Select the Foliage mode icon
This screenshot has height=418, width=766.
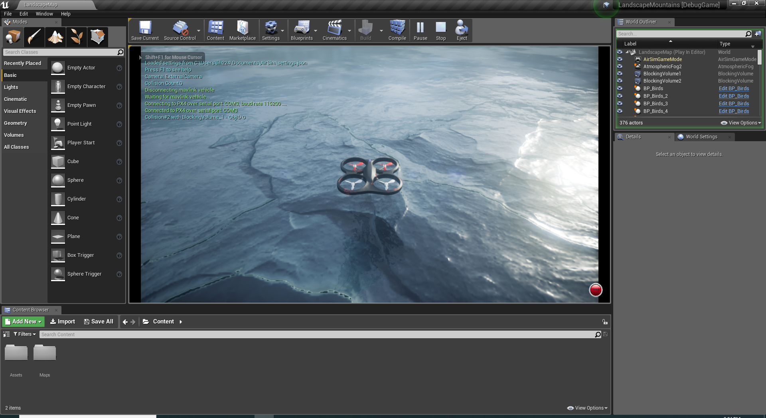(x=77, y=37)
